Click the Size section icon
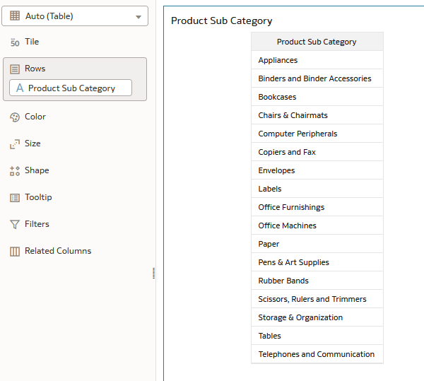This screenshot has height=381, width=424. (x=15, y=144)
